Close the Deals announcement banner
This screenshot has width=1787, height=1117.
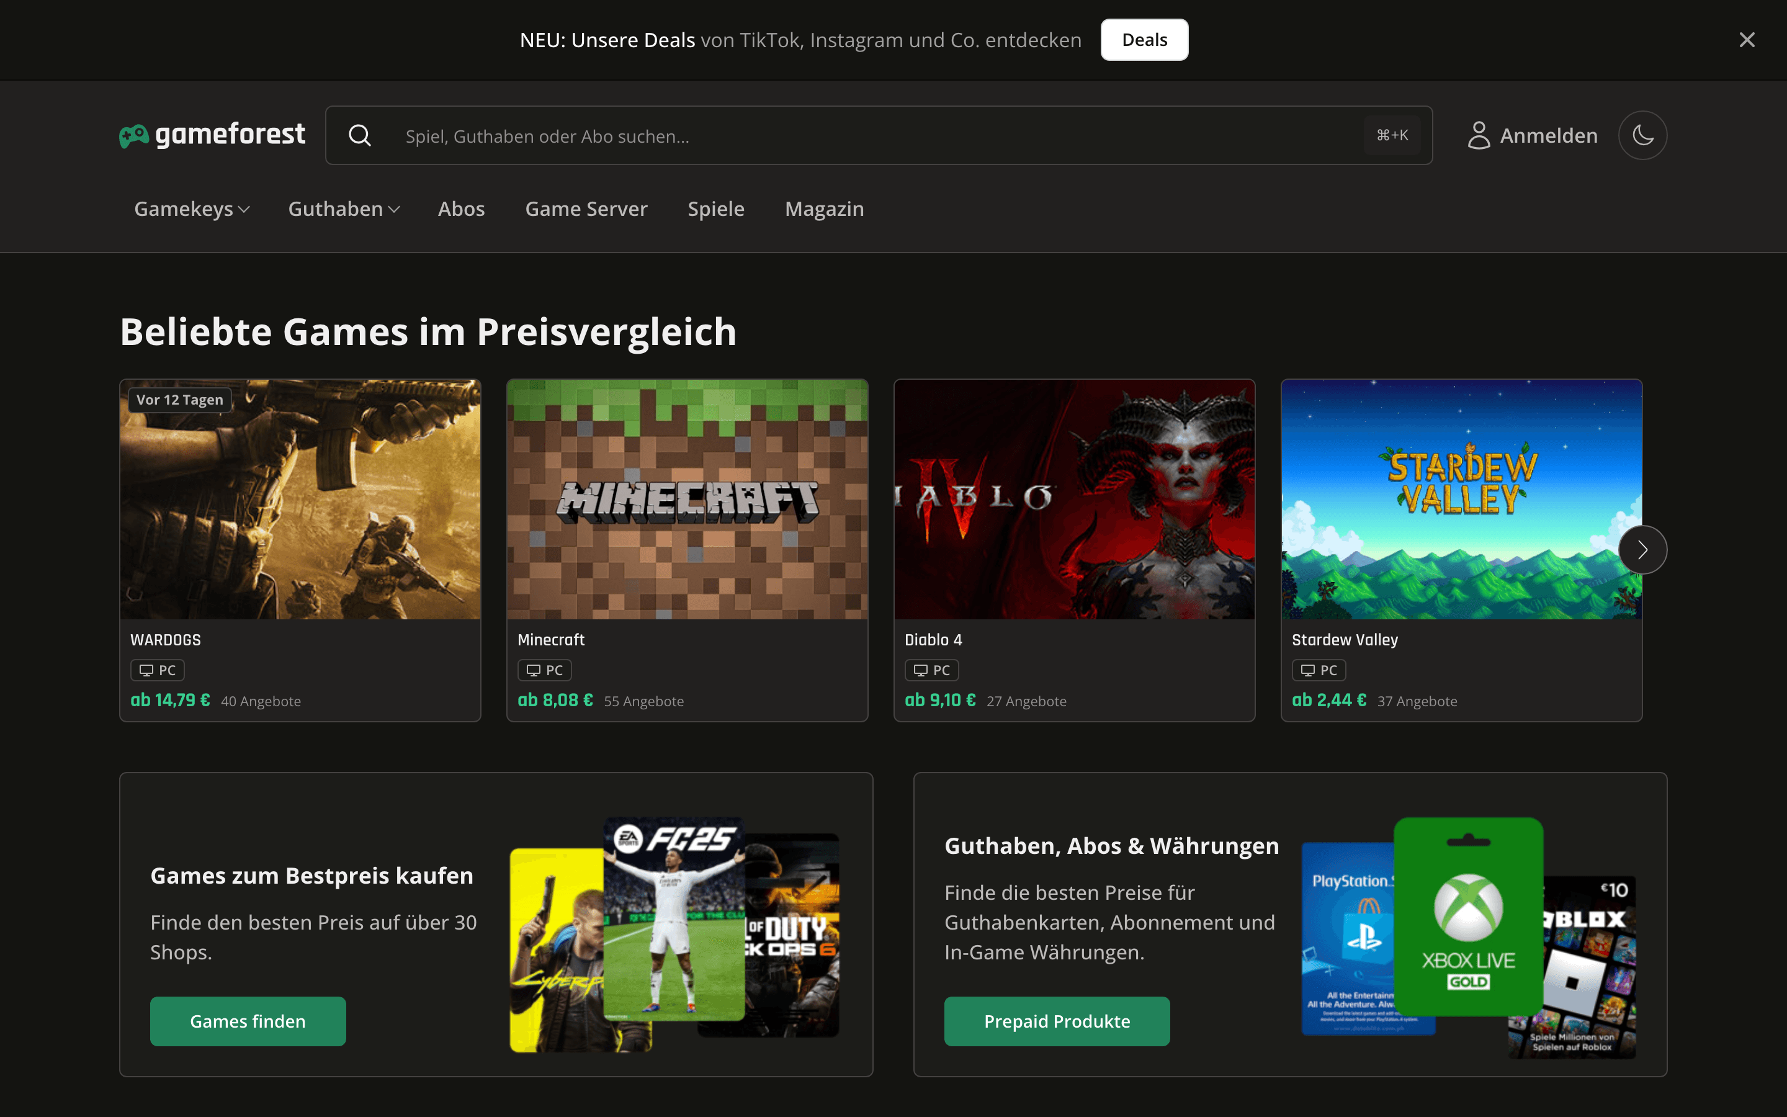pos(1747,40)
